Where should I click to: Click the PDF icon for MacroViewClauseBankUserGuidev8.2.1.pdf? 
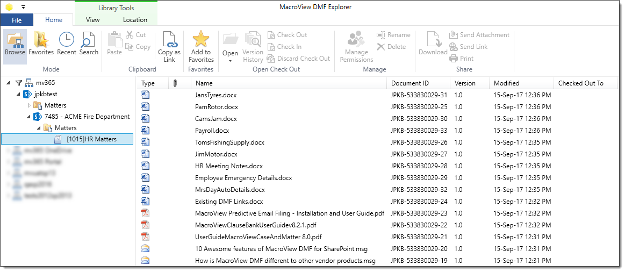click(145, 225)
